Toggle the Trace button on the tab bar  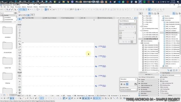[135, 18]
